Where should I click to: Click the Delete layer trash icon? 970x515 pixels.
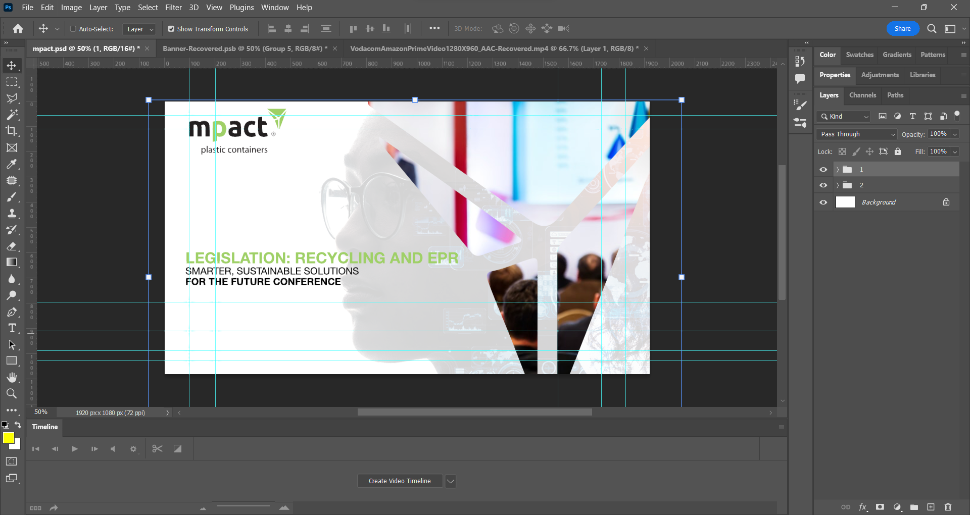[947, 507]
